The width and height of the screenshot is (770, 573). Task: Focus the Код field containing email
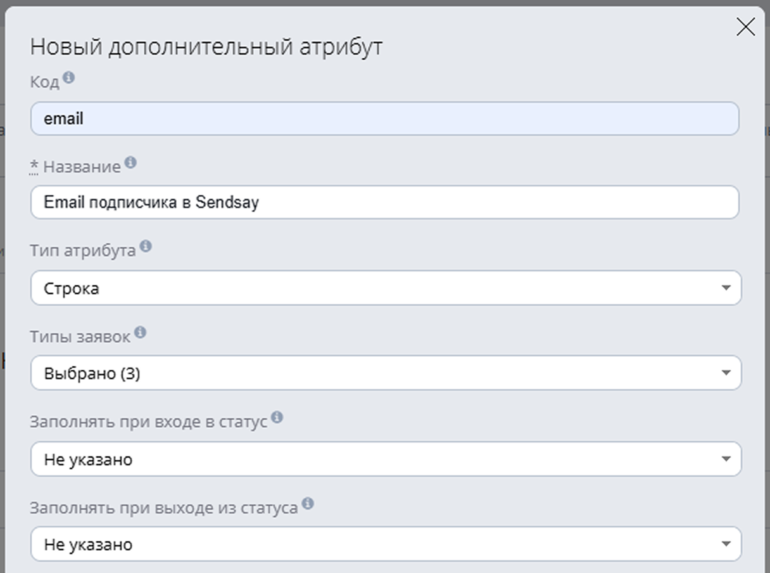click(x=384, y=119)
